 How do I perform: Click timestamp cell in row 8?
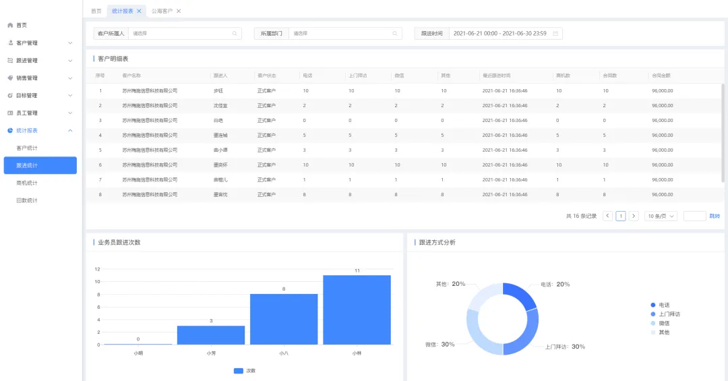coord(505,195)
